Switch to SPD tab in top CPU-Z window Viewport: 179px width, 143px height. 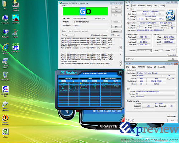(x=155, y=6)
